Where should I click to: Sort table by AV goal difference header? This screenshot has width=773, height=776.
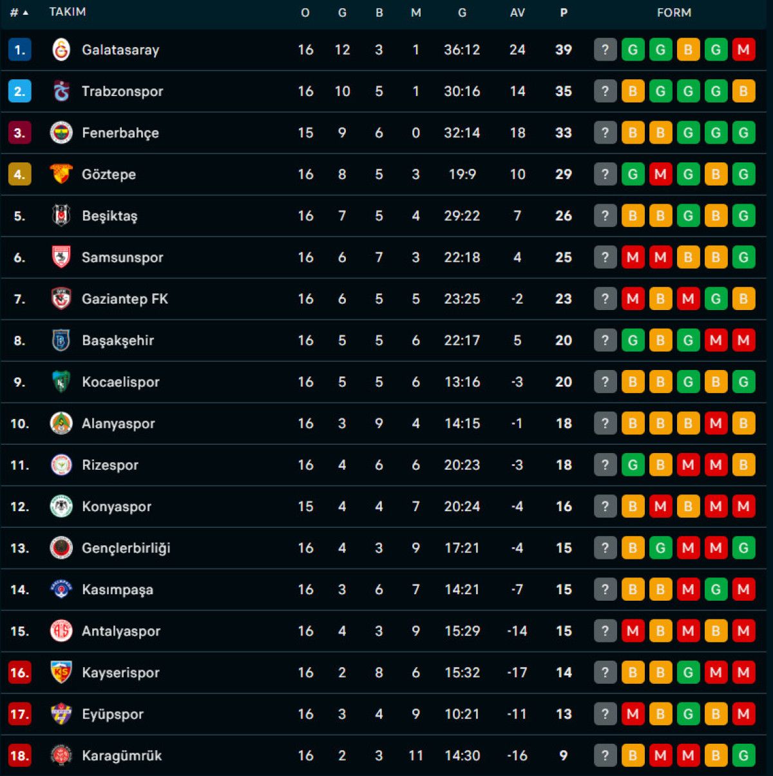tap(517, 12)
